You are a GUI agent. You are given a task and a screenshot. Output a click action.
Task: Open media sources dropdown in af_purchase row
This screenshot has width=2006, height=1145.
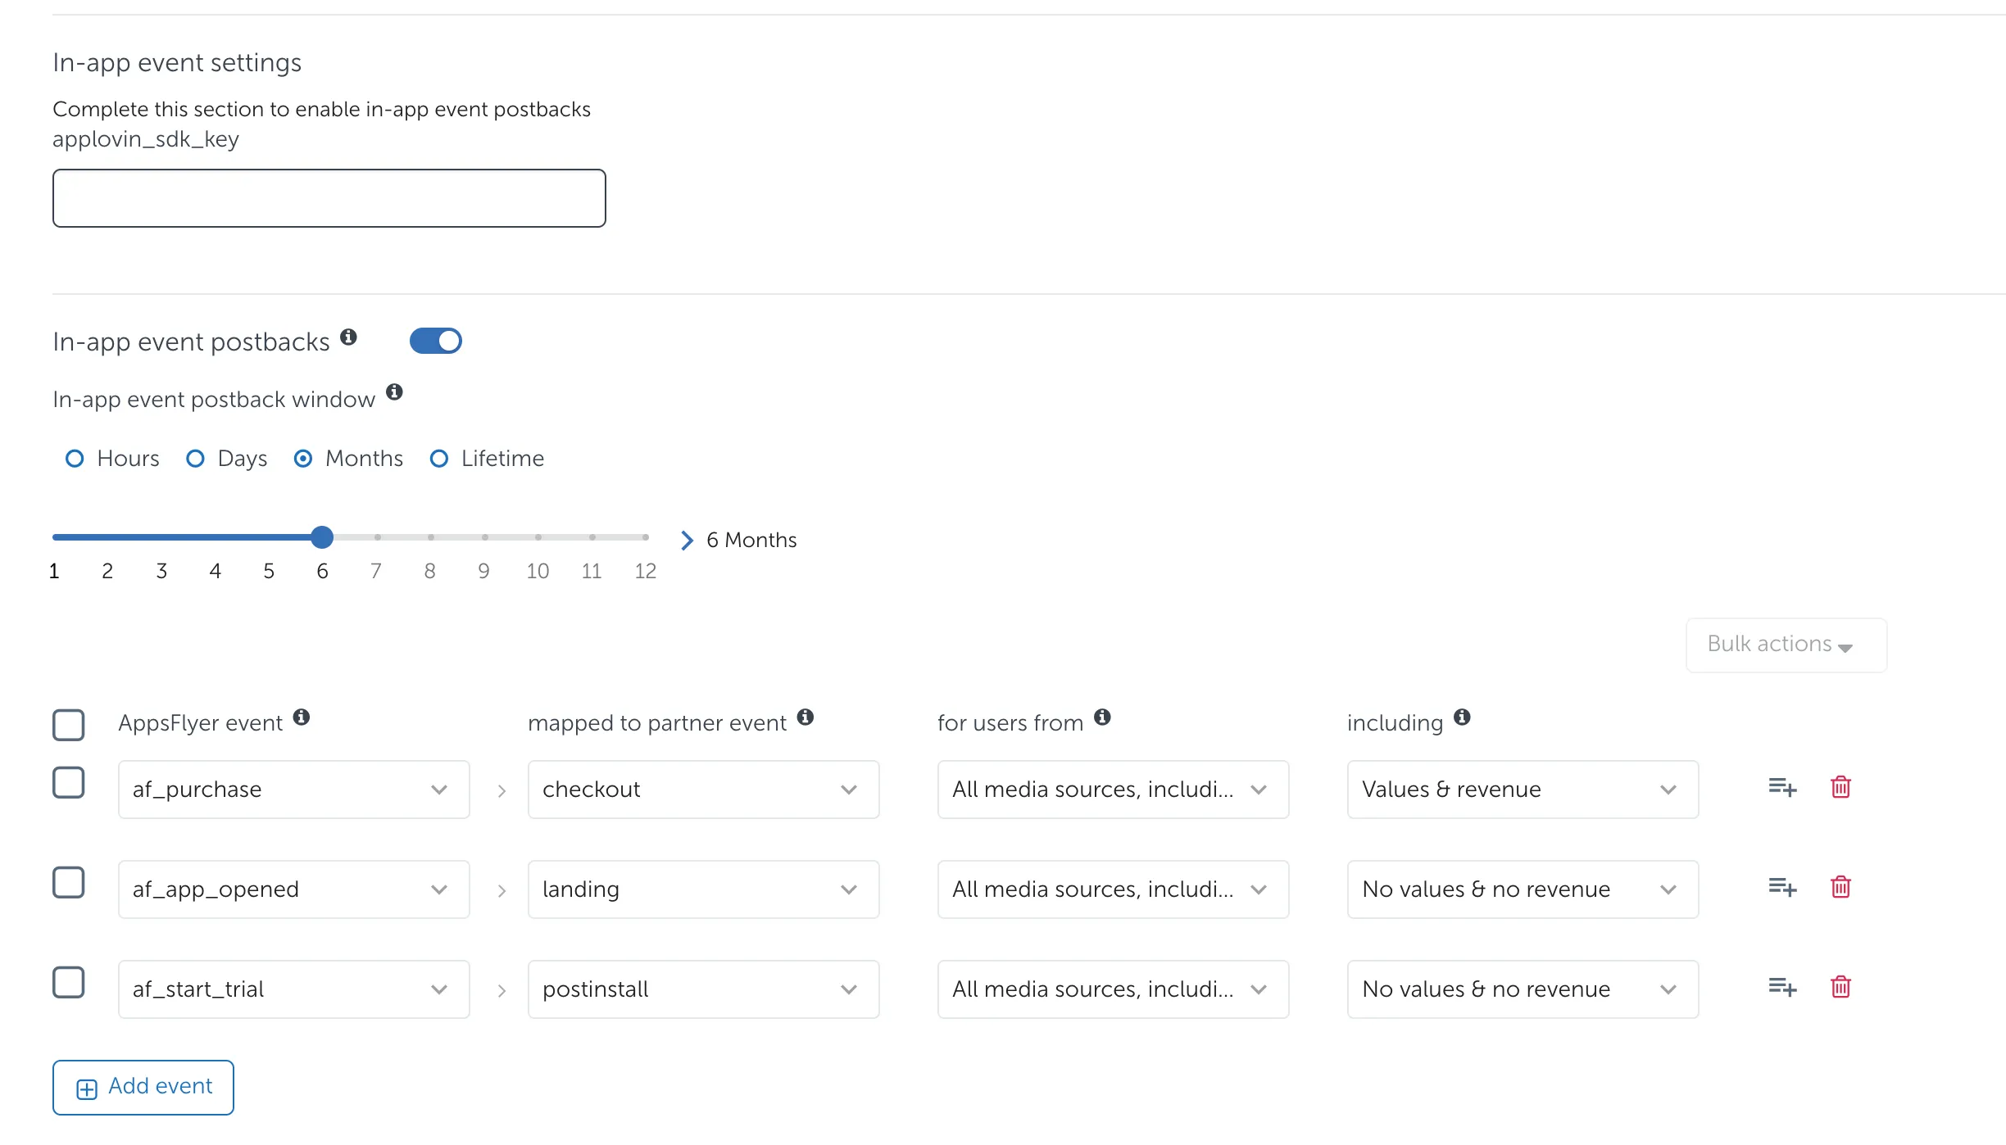[x=1114, y=790]
